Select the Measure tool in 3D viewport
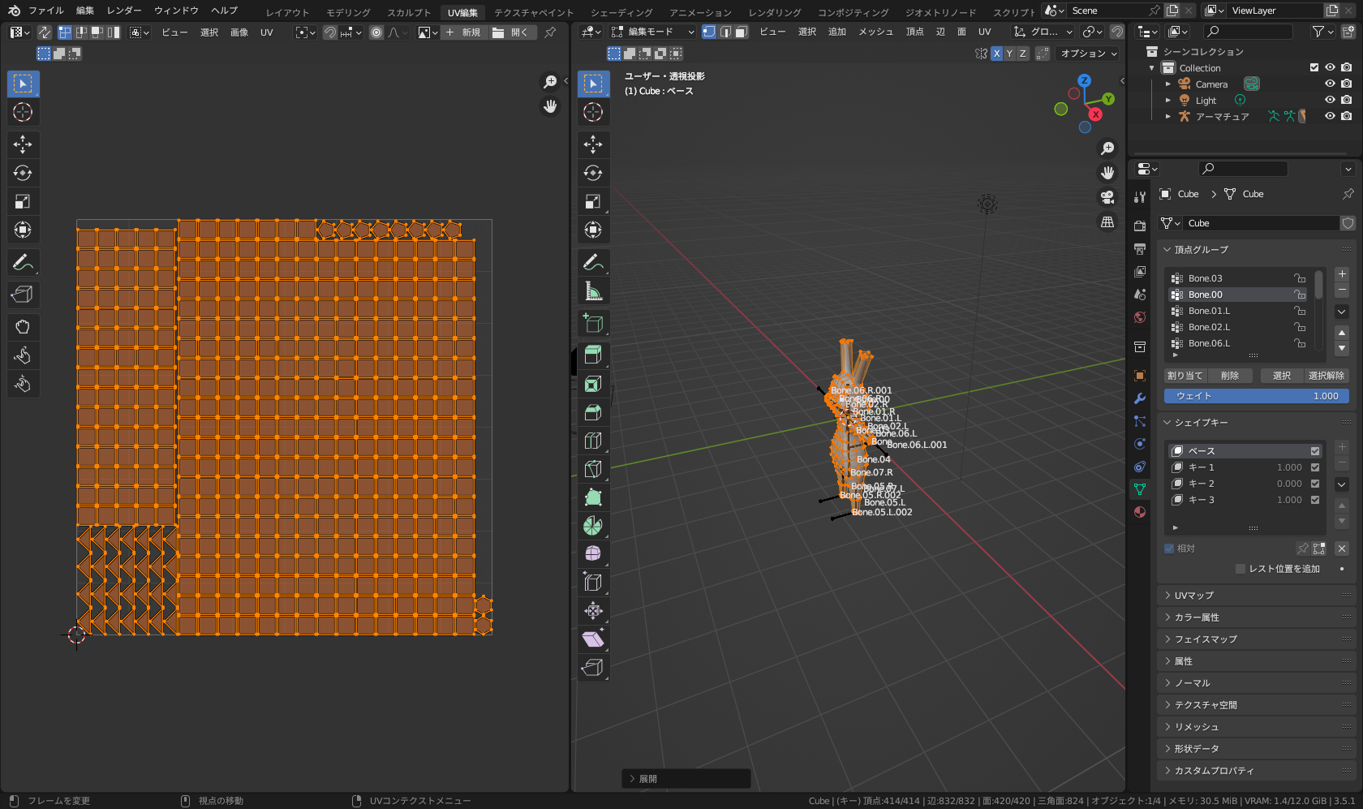The image size is (1363, 809). pos(593,290)
